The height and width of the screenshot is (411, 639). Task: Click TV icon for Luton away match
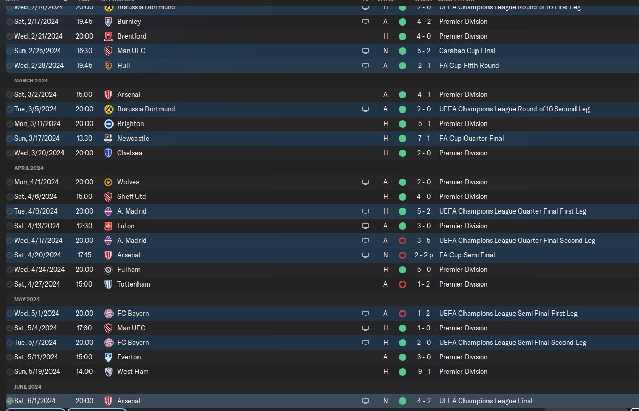[366, 226]
